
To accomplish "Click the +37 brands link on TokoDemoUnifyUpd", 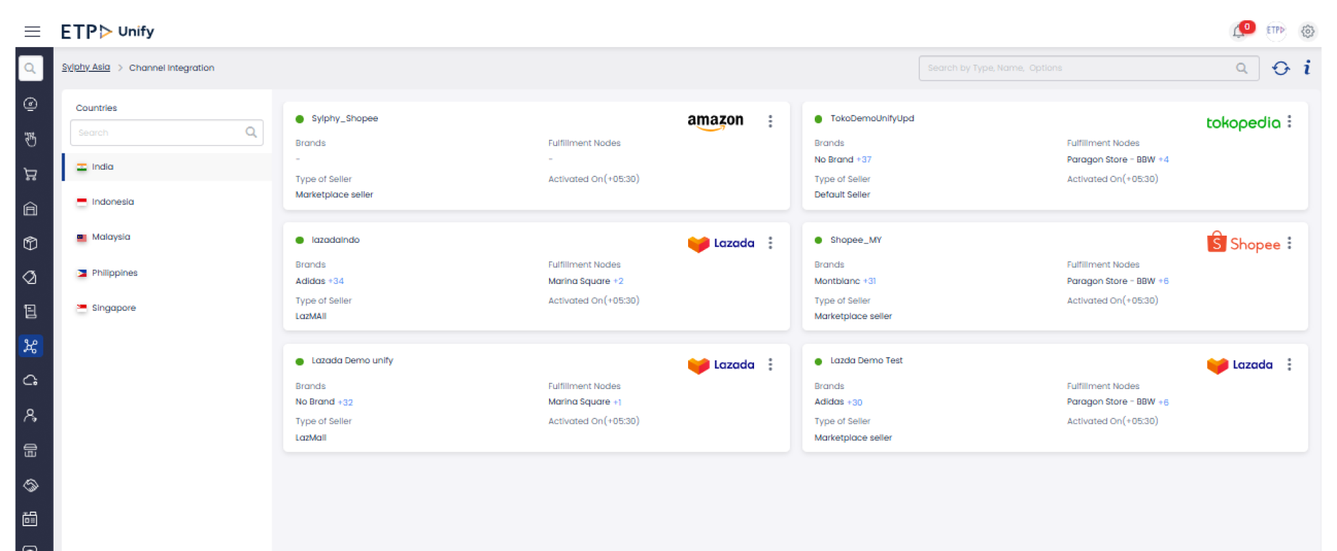I will [864, 160].
